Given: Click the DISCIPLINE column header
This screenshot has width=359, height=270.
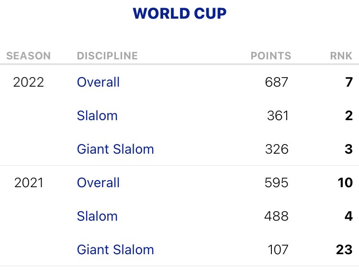Looking at the screenshot, I should coord(107,56).
